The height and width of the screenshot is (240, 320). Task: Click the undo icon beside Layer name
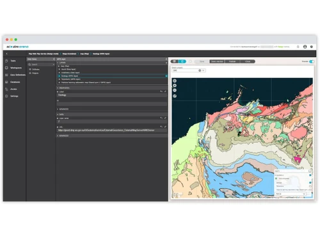point(161,118)
